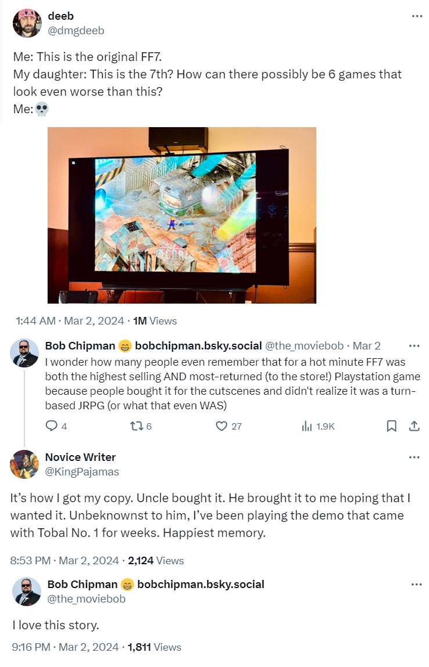This screenshot has width=429, height=667.
Task: Retweet Bob Chipman's FF7 reply
Action: (136, 426)
